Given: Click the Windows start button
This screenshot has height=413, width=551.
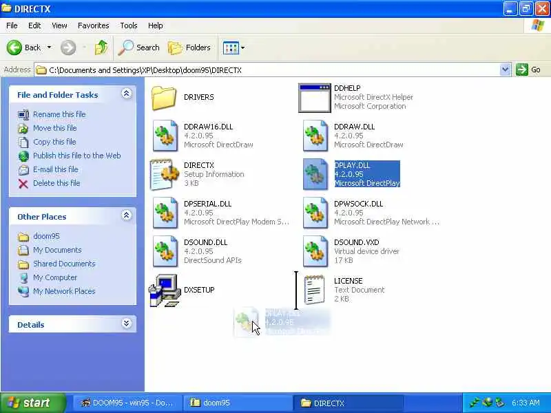Looking at the screenshot, I should (x=33, y=403).
